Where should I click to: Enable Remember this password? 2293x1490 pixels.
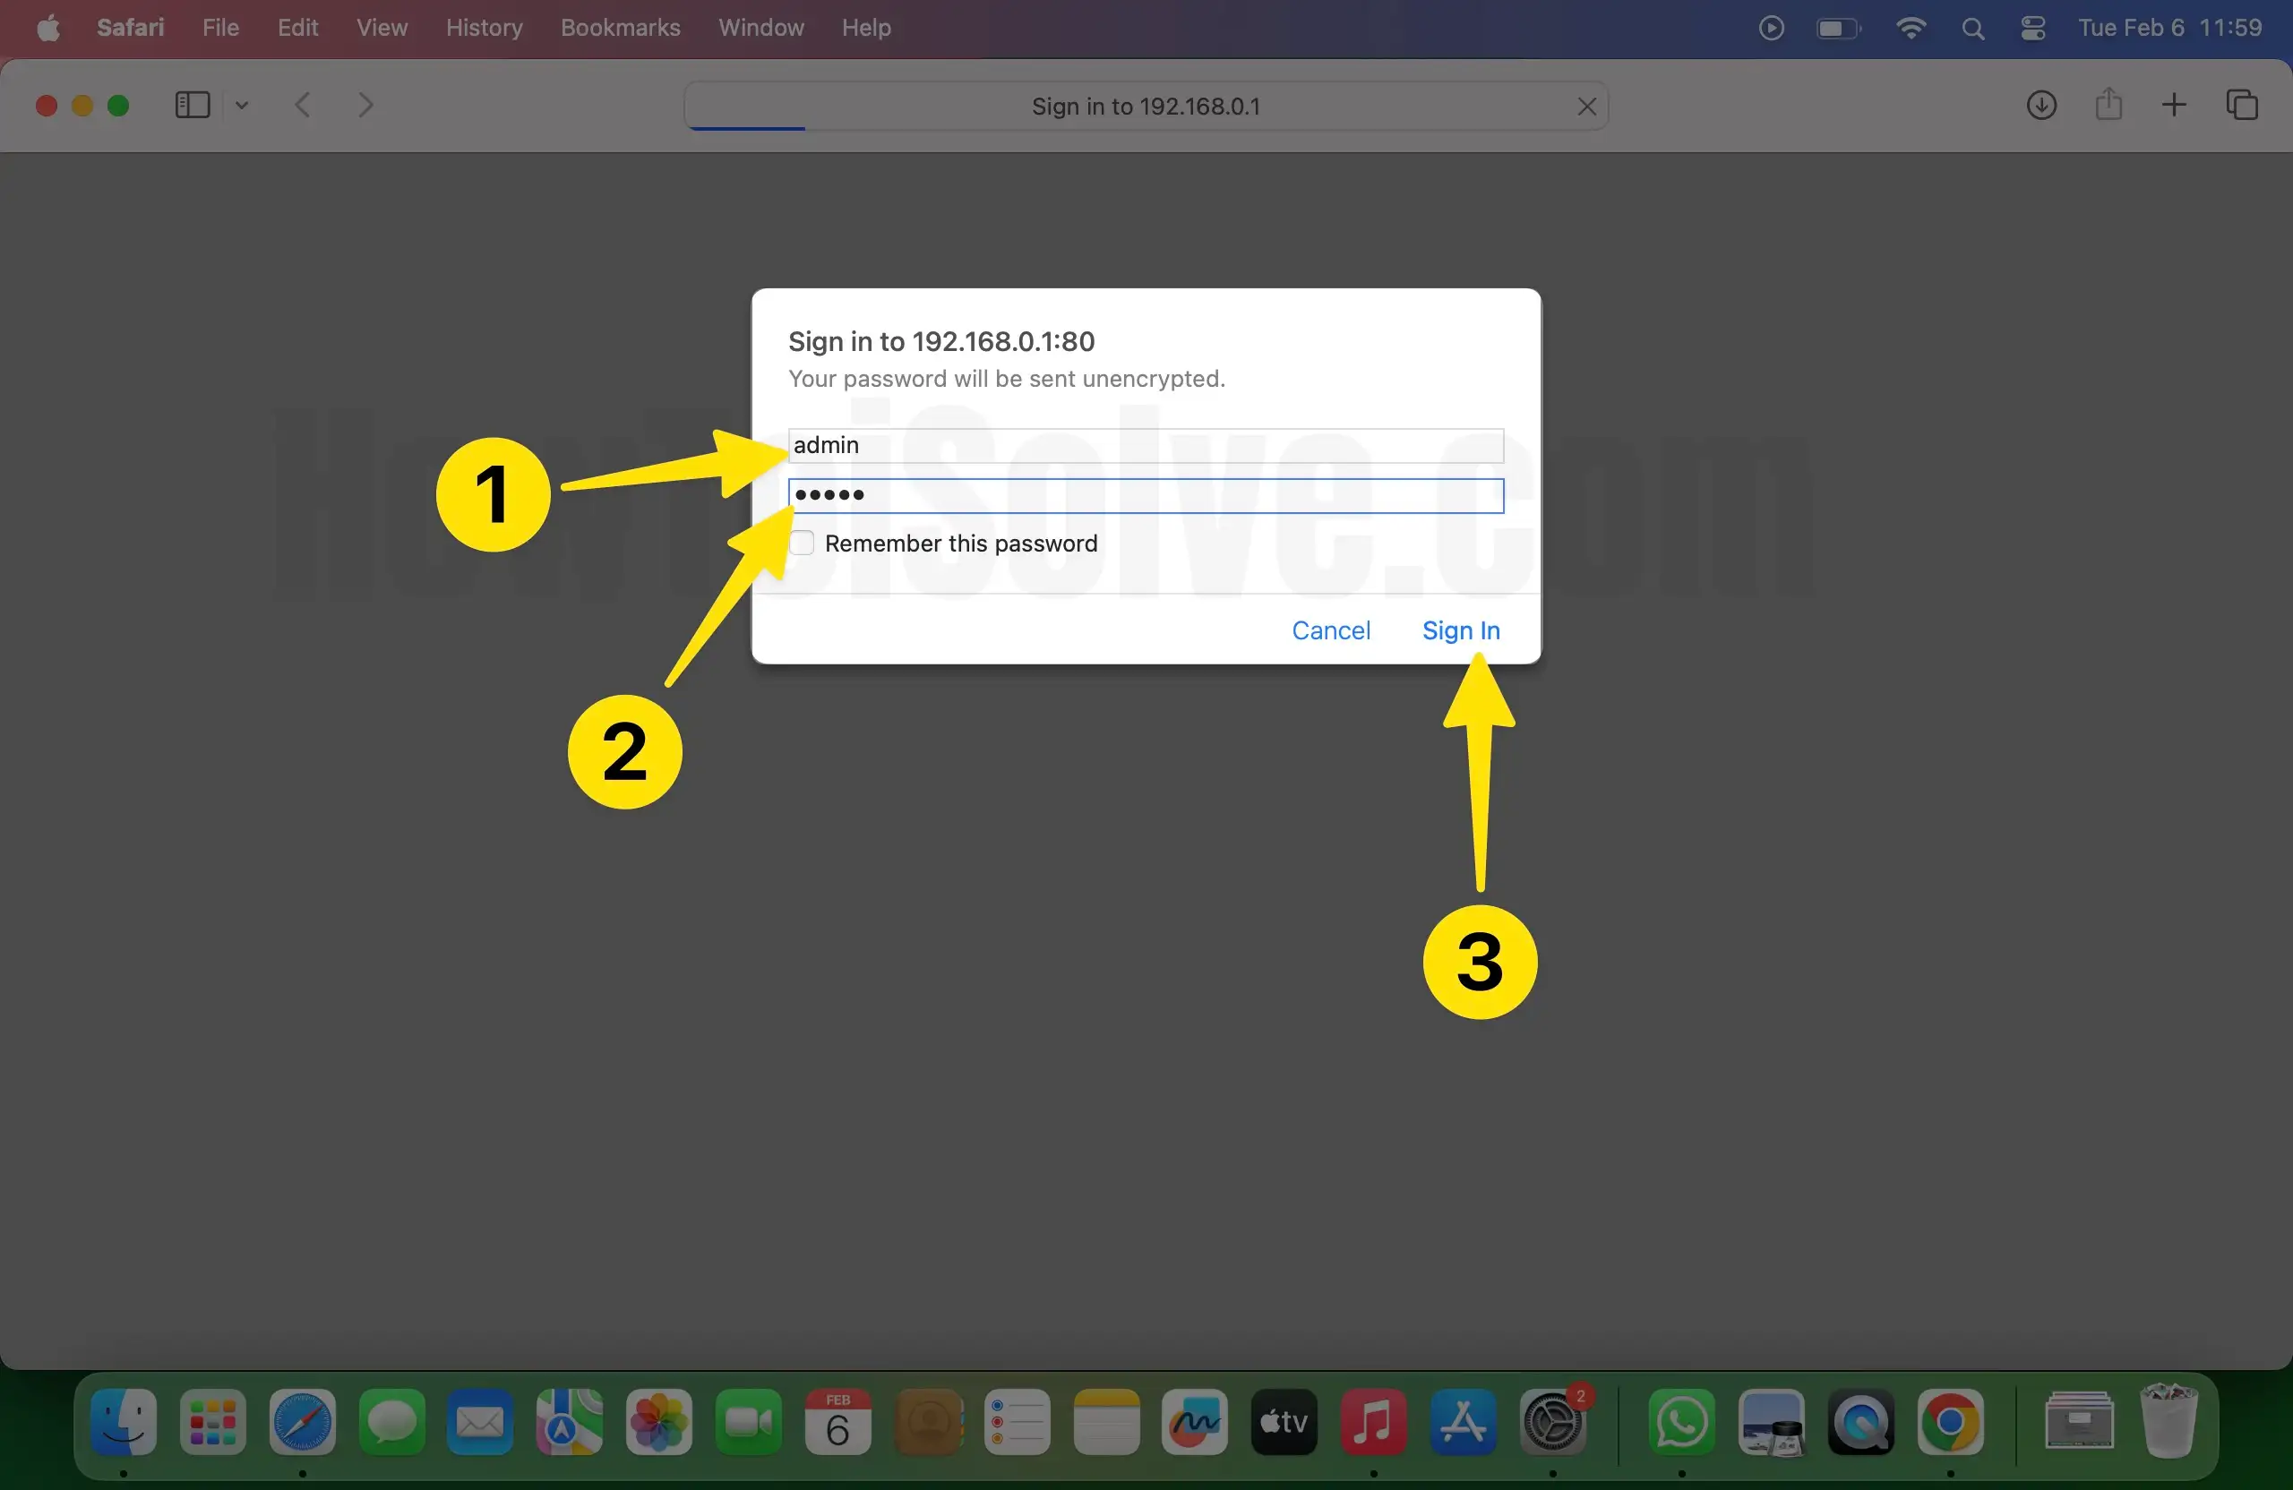click(802, 544)
